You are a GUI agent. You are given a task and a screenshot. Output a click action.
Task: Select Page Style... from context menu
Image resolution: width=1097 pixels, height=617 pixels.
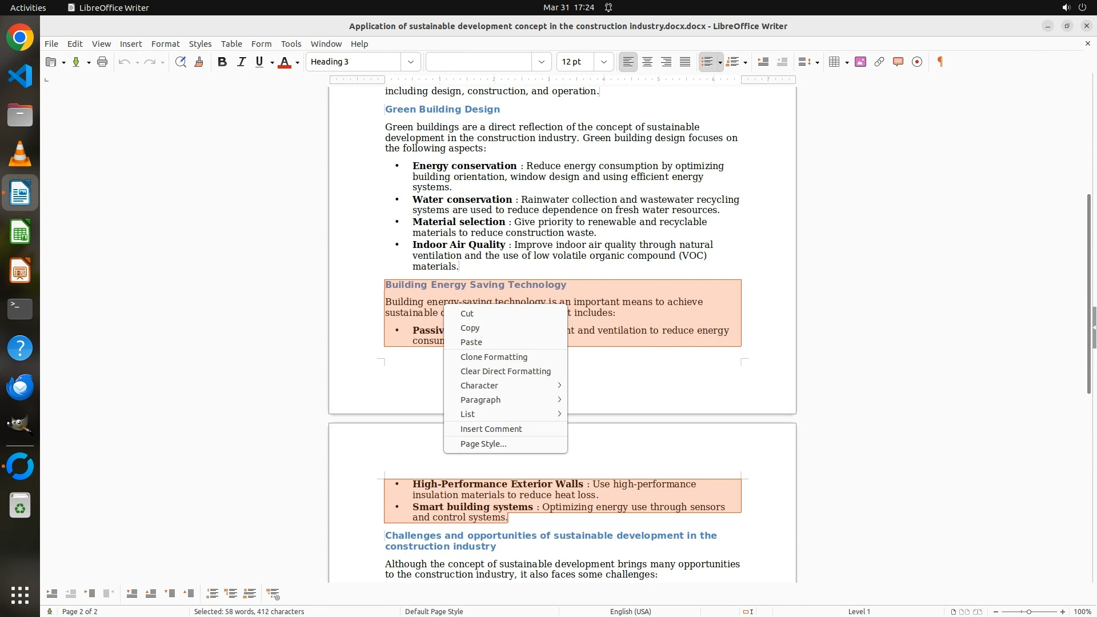click(x=483, y=444)
